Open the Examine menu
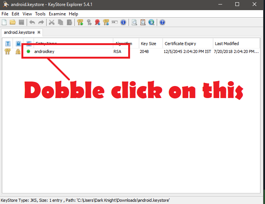 57,14
